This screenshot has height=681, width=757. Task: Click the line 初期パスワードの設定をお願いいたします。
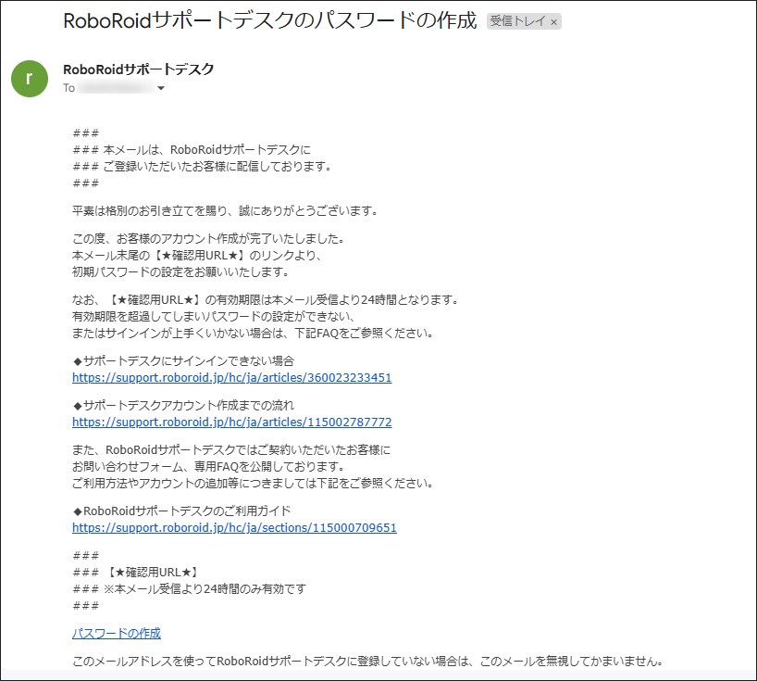[181, 271]
